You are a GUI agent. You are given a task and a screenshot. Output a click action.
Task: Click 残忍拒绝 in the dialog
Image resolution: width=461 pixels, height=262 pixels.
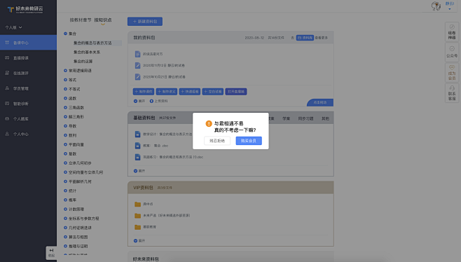click(x=217, y=141)
